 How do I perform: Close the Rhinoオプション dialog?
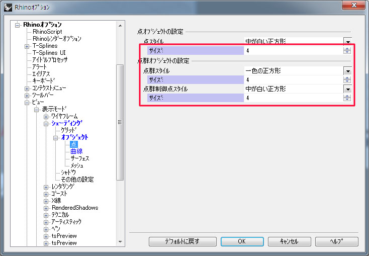[354, 5]
